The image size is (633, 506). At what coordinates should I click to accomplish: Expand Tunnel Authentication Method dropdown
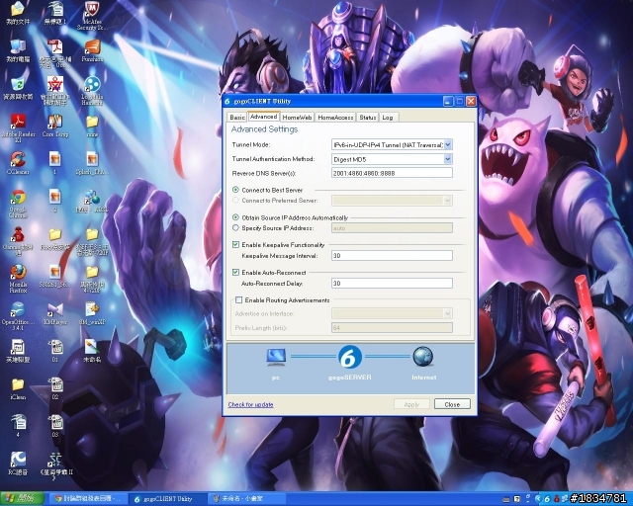(448, 159)
